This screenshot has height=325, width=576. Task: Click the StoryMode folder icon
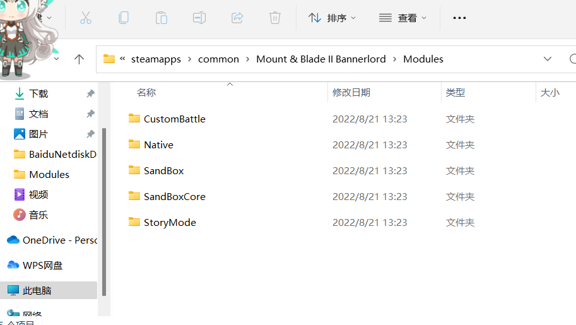point(134,222)
